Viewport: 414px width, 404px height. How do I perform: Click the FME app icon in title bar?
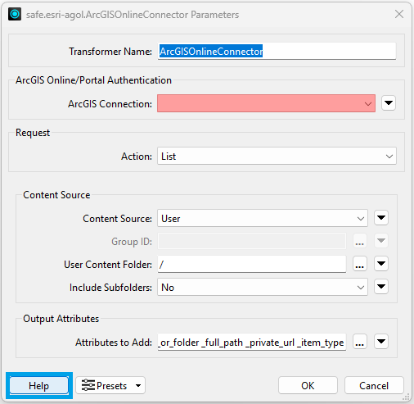(15, 14)
